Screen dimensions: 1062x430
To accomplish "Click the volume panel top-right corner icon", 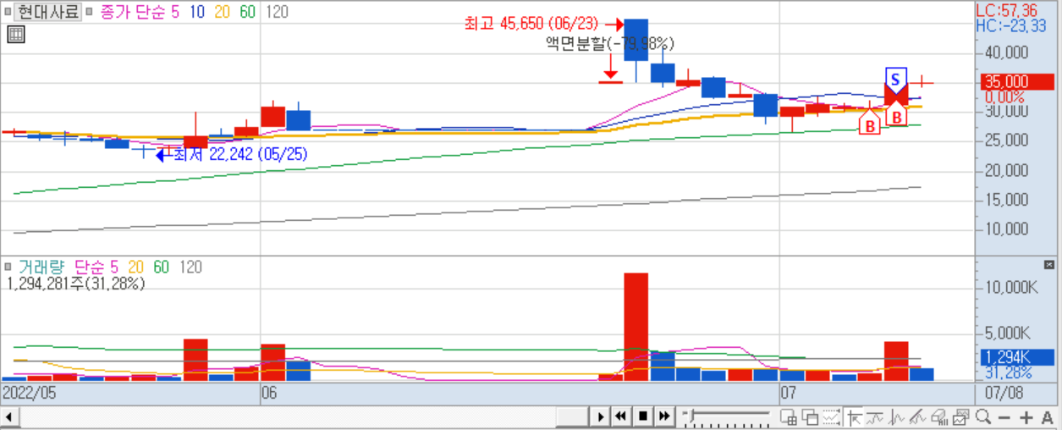I will tap(1049, 266).
